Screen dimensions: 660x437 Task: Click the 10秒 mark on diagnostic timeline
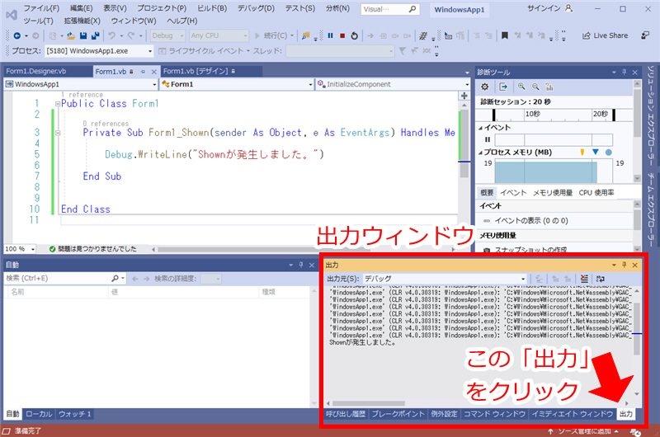tap(531, 114)
